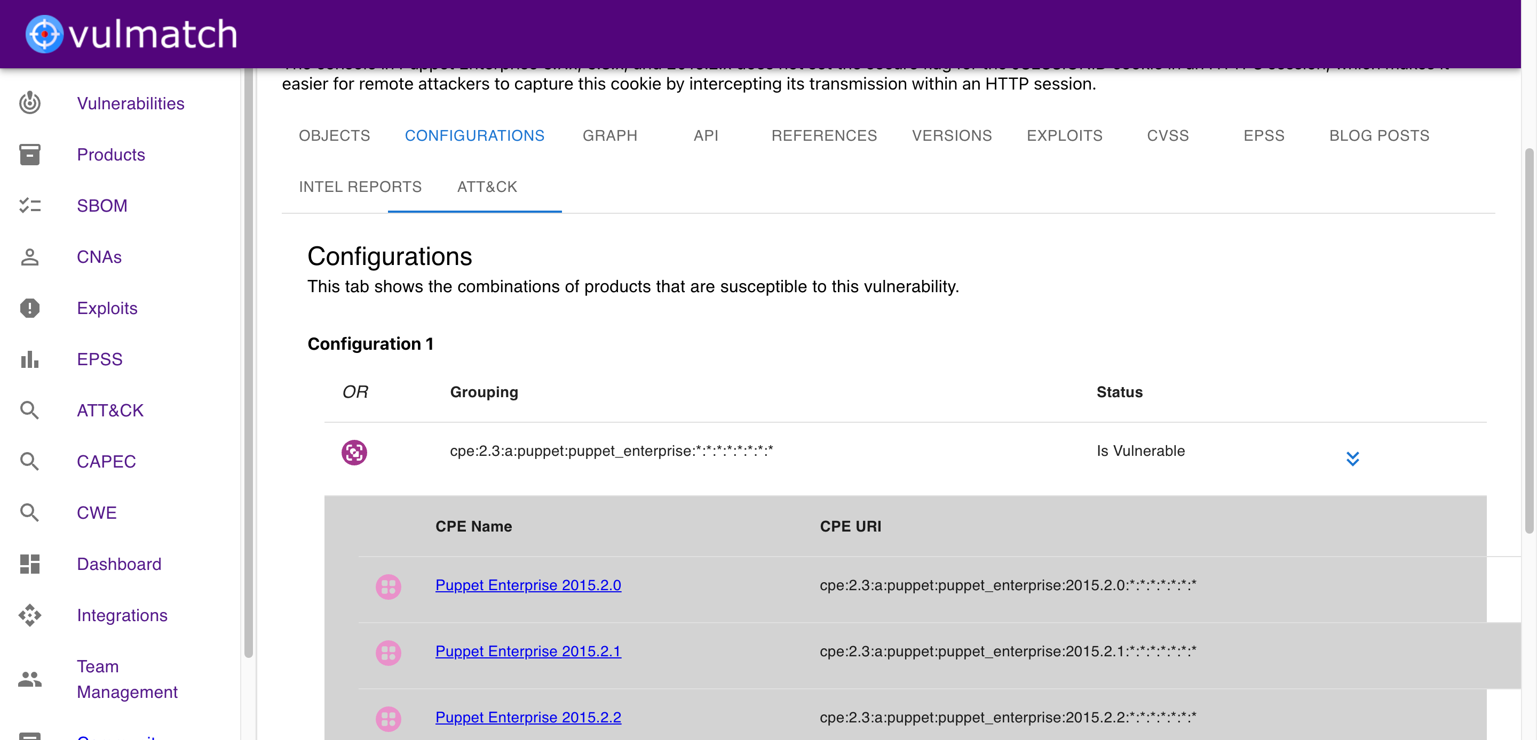Click the CNAs person icon
The width and height of the screenshot is (1537, 740).
tap(29, 257)
